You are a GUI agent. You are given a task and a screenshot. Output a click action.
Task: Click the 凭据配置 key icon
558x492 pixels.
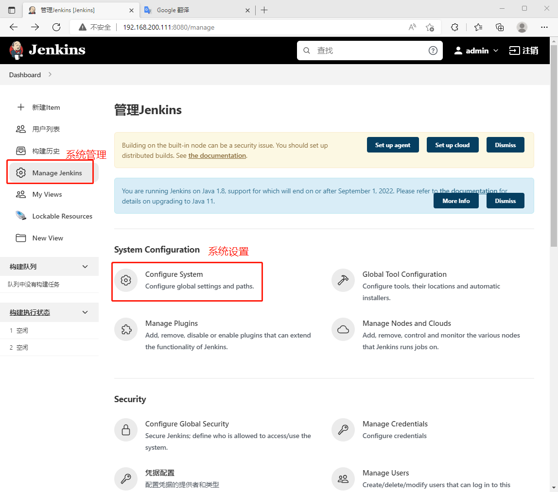point(125,479)
